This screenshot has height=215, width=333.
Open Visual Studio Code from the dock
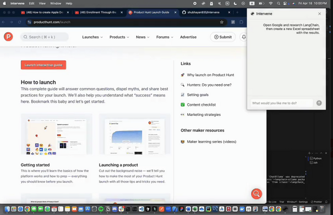[x=141, y=209]
